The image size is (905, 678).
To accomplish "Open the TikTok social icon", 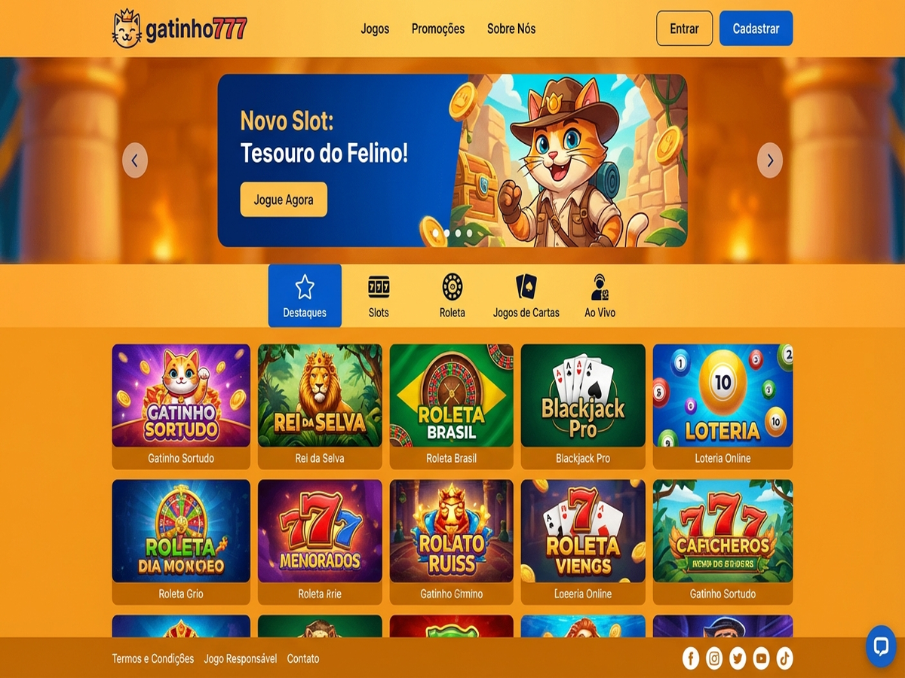I will 784,658.
